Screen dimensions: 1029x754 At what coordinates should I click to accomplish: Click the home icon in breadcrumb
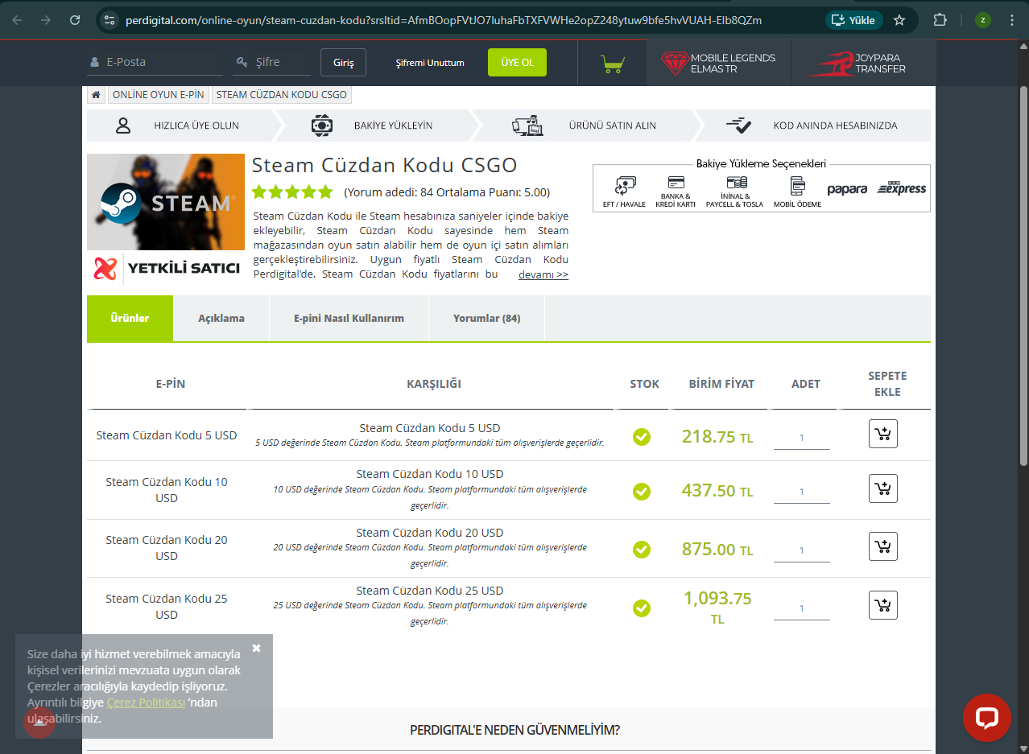click(96, 94)
